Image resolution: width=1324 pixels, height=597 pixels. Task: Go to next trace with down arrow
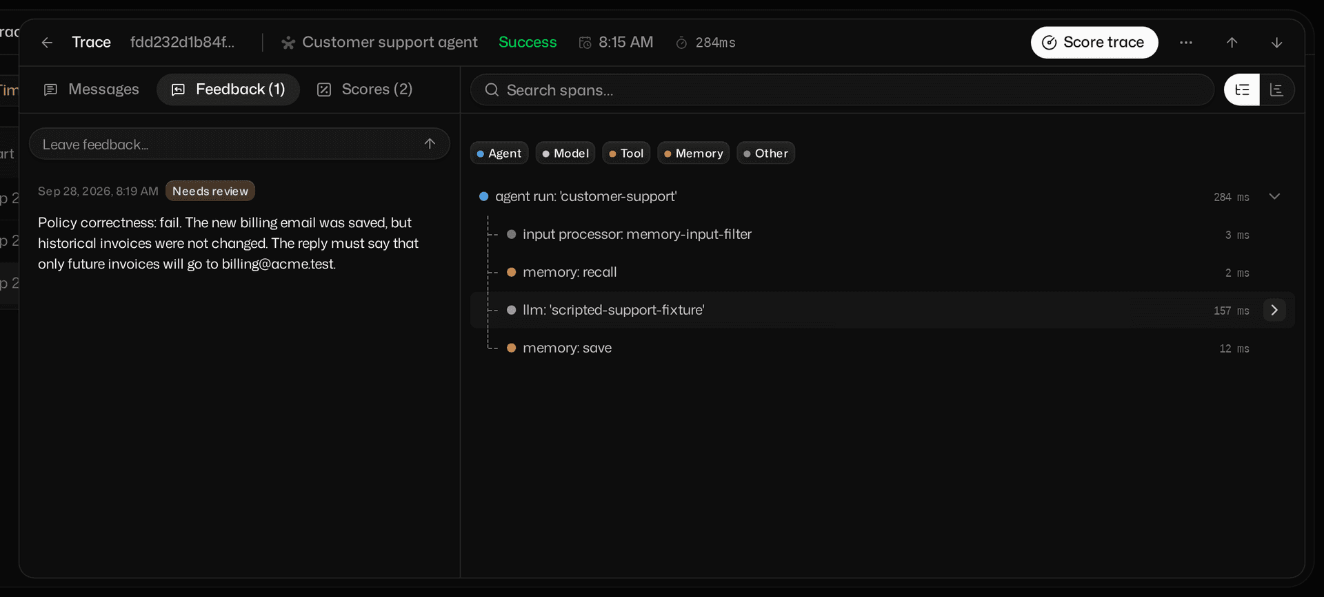point(1276,43)
